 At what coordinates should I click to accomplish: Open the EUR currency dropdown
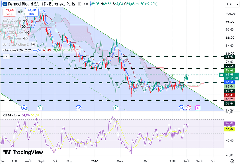[232, 4]
